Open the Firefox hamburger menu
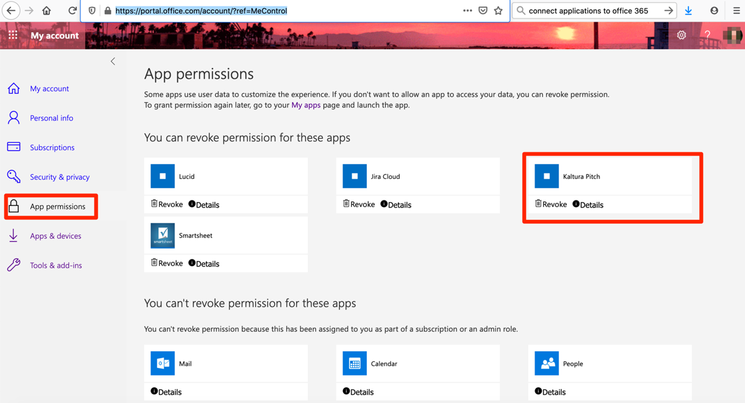 tap(736, 11)
